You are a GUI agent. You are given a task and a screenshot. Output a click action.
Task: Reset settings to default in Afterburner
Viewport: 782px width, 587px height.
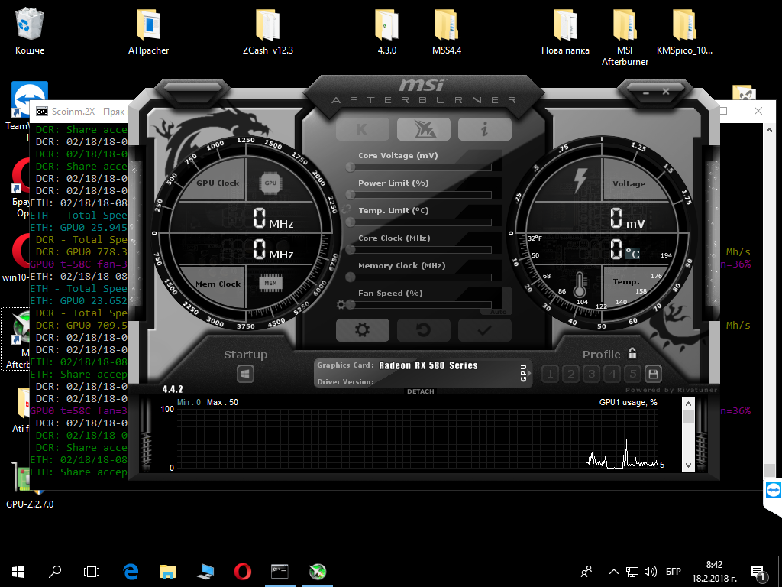[x=423, y=330]
